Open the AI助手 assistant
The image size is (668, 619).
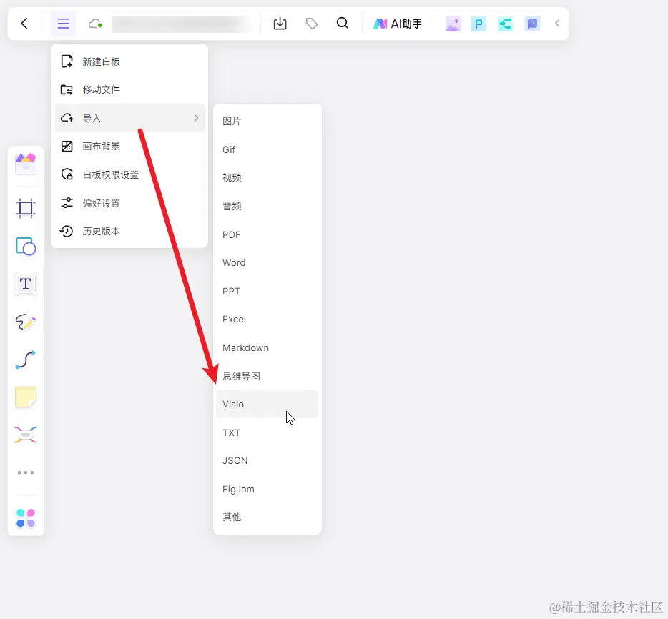click(398, 23)
